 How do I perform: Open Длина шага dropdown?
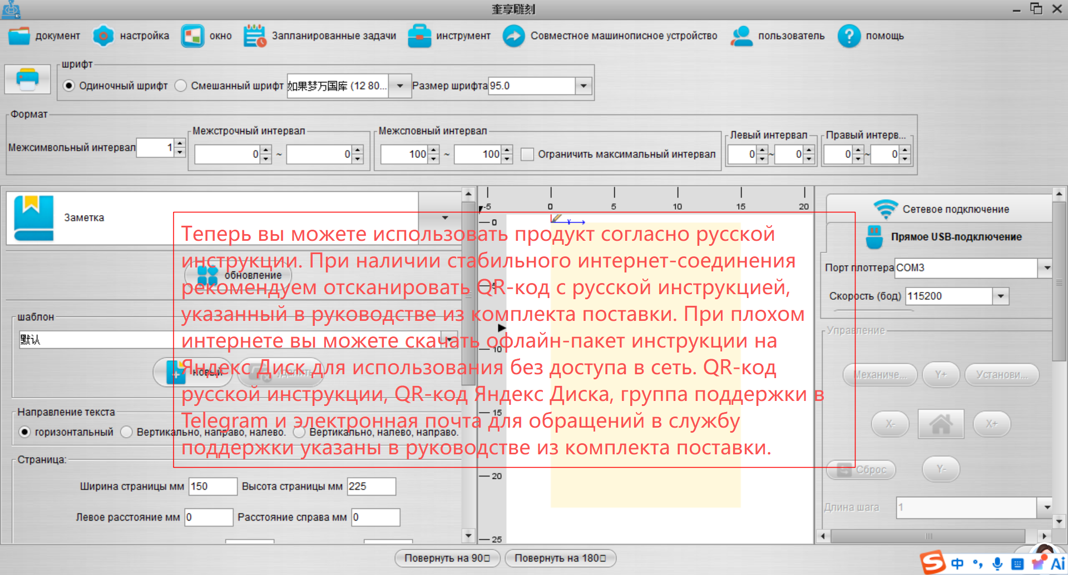point(1046,507)
